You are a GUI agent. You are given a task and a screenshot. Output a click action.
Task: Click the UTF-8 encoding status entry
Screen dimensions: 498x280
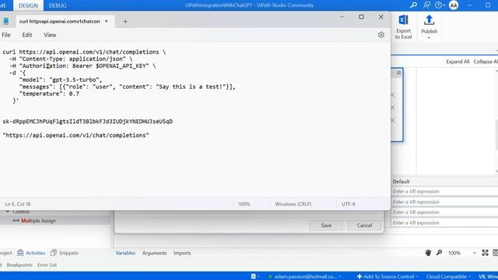click(x=348, y=204)
